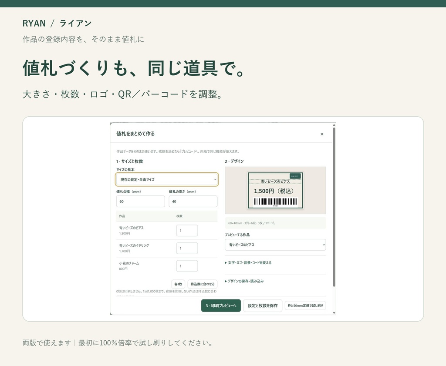Focus the quantity field for 青いビーズのイヤリング
Viewport: 446px width, 366px height.
(187, 248)
